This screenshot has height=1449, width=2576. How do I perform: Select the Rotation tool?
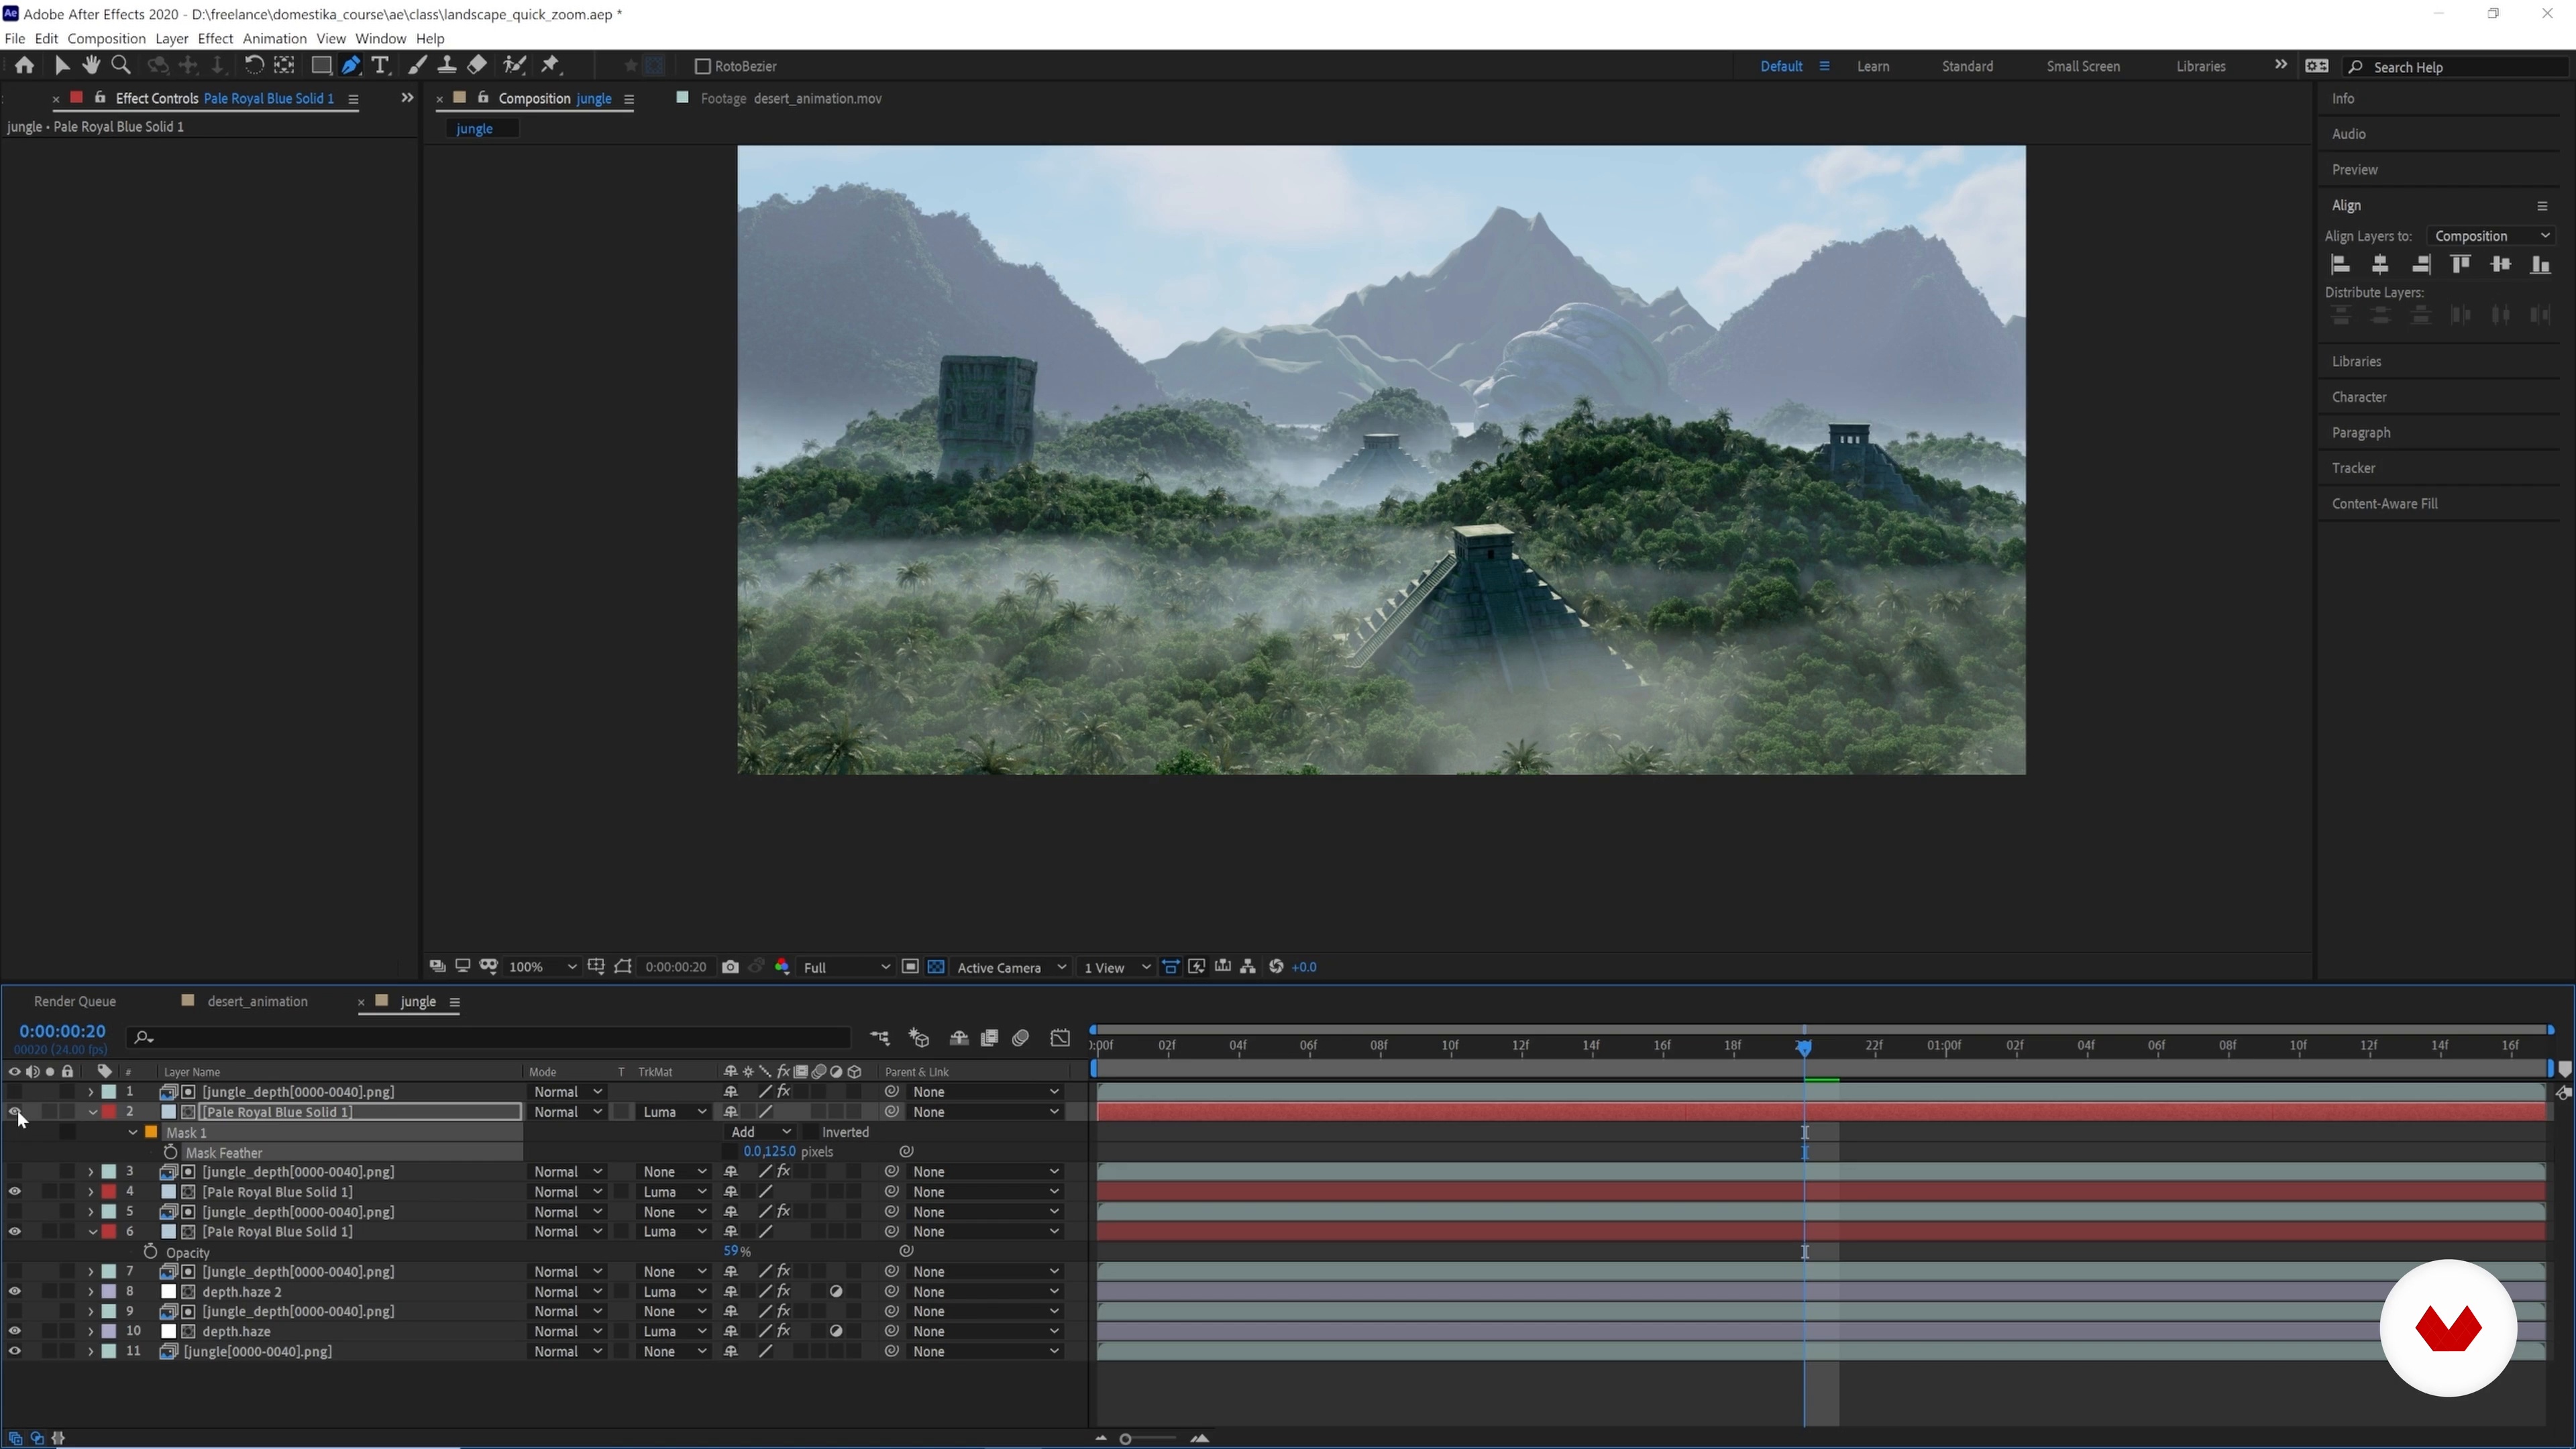(254, 66)
